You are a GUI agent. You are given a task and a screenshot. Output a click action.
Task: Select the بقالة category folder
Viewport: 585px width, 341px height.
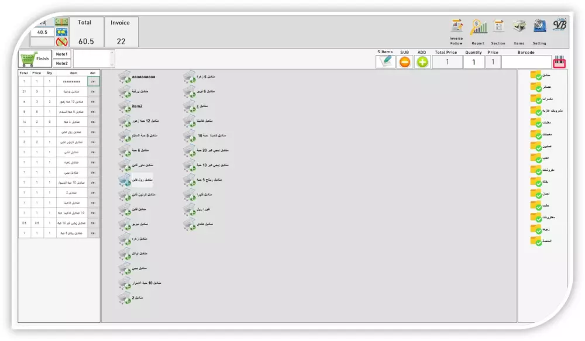pos(539,182)
